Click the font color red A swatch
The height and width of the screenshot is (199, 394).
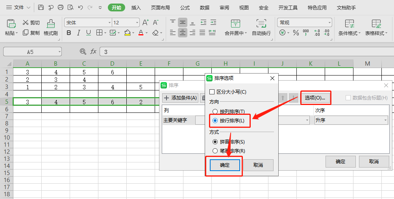[141, 33]
